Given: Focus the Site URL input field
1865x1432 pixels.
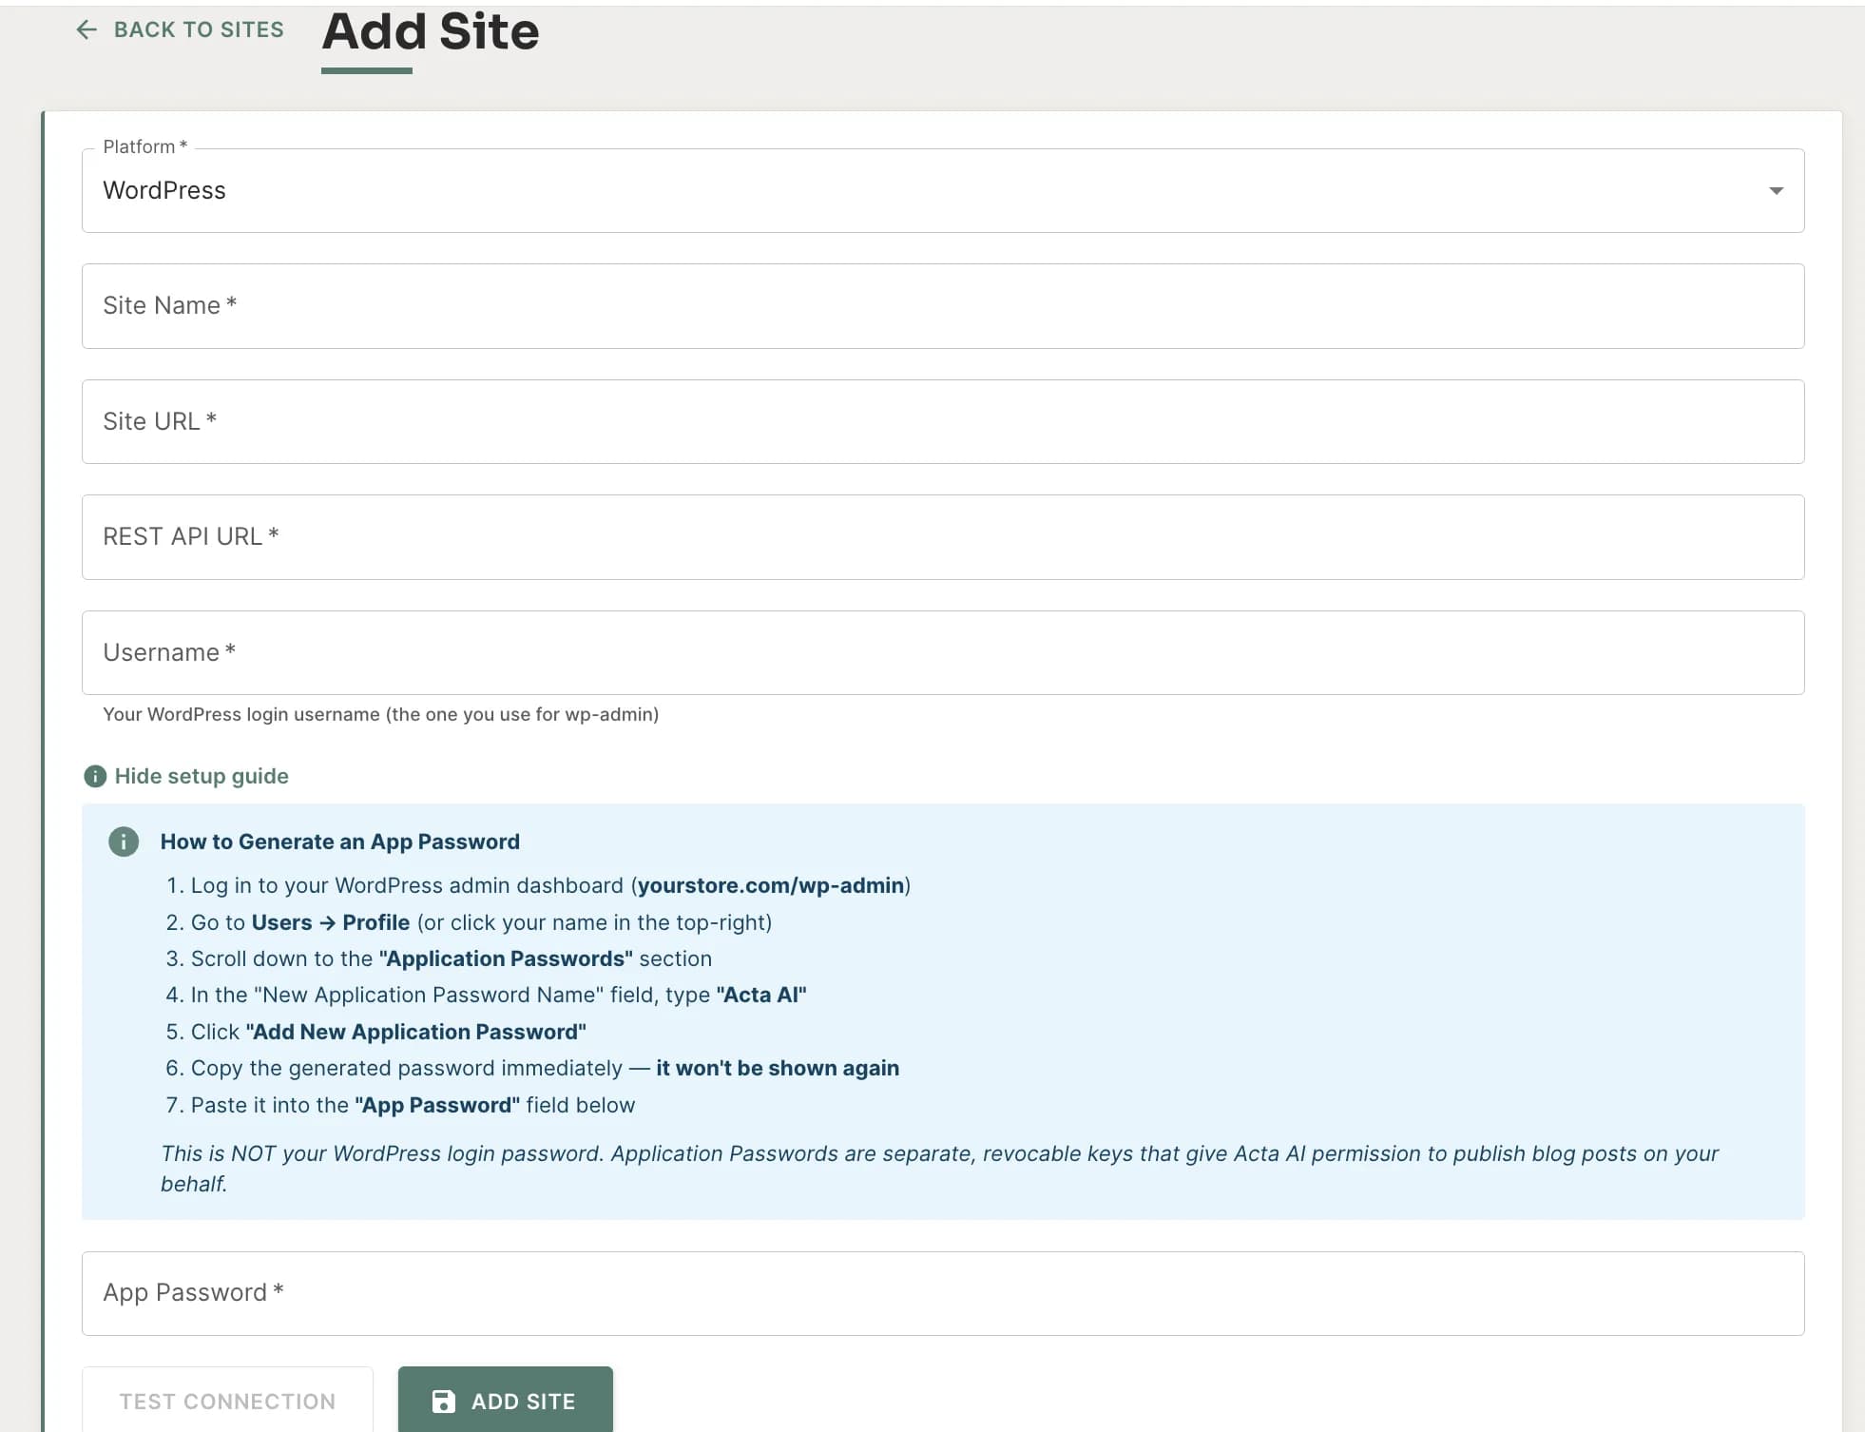Looking at the screenshot, I should 941,421.
